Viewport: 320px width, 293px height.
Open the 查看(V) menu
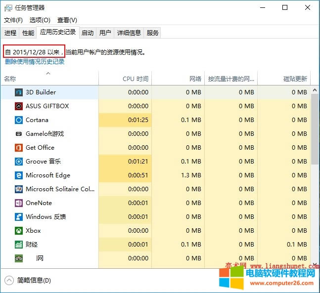(67, 20)
